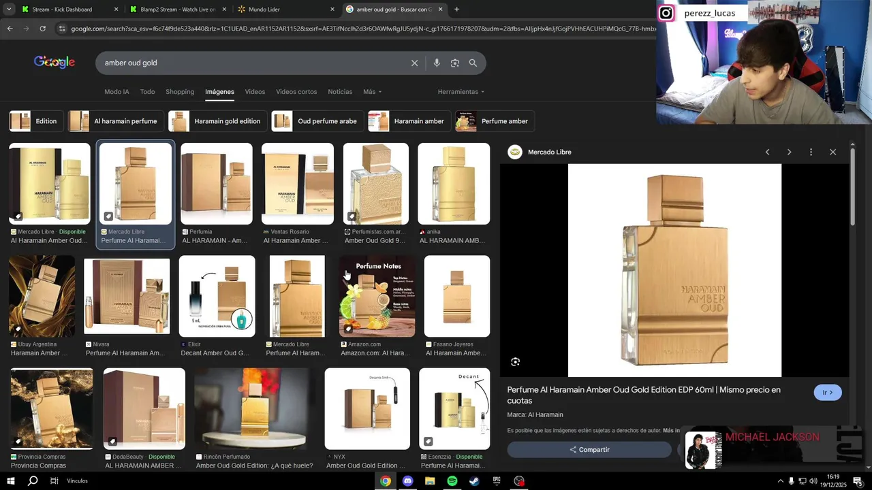Close the image preview panel
This screenshot has height=490, width=872.
point(832,152)
